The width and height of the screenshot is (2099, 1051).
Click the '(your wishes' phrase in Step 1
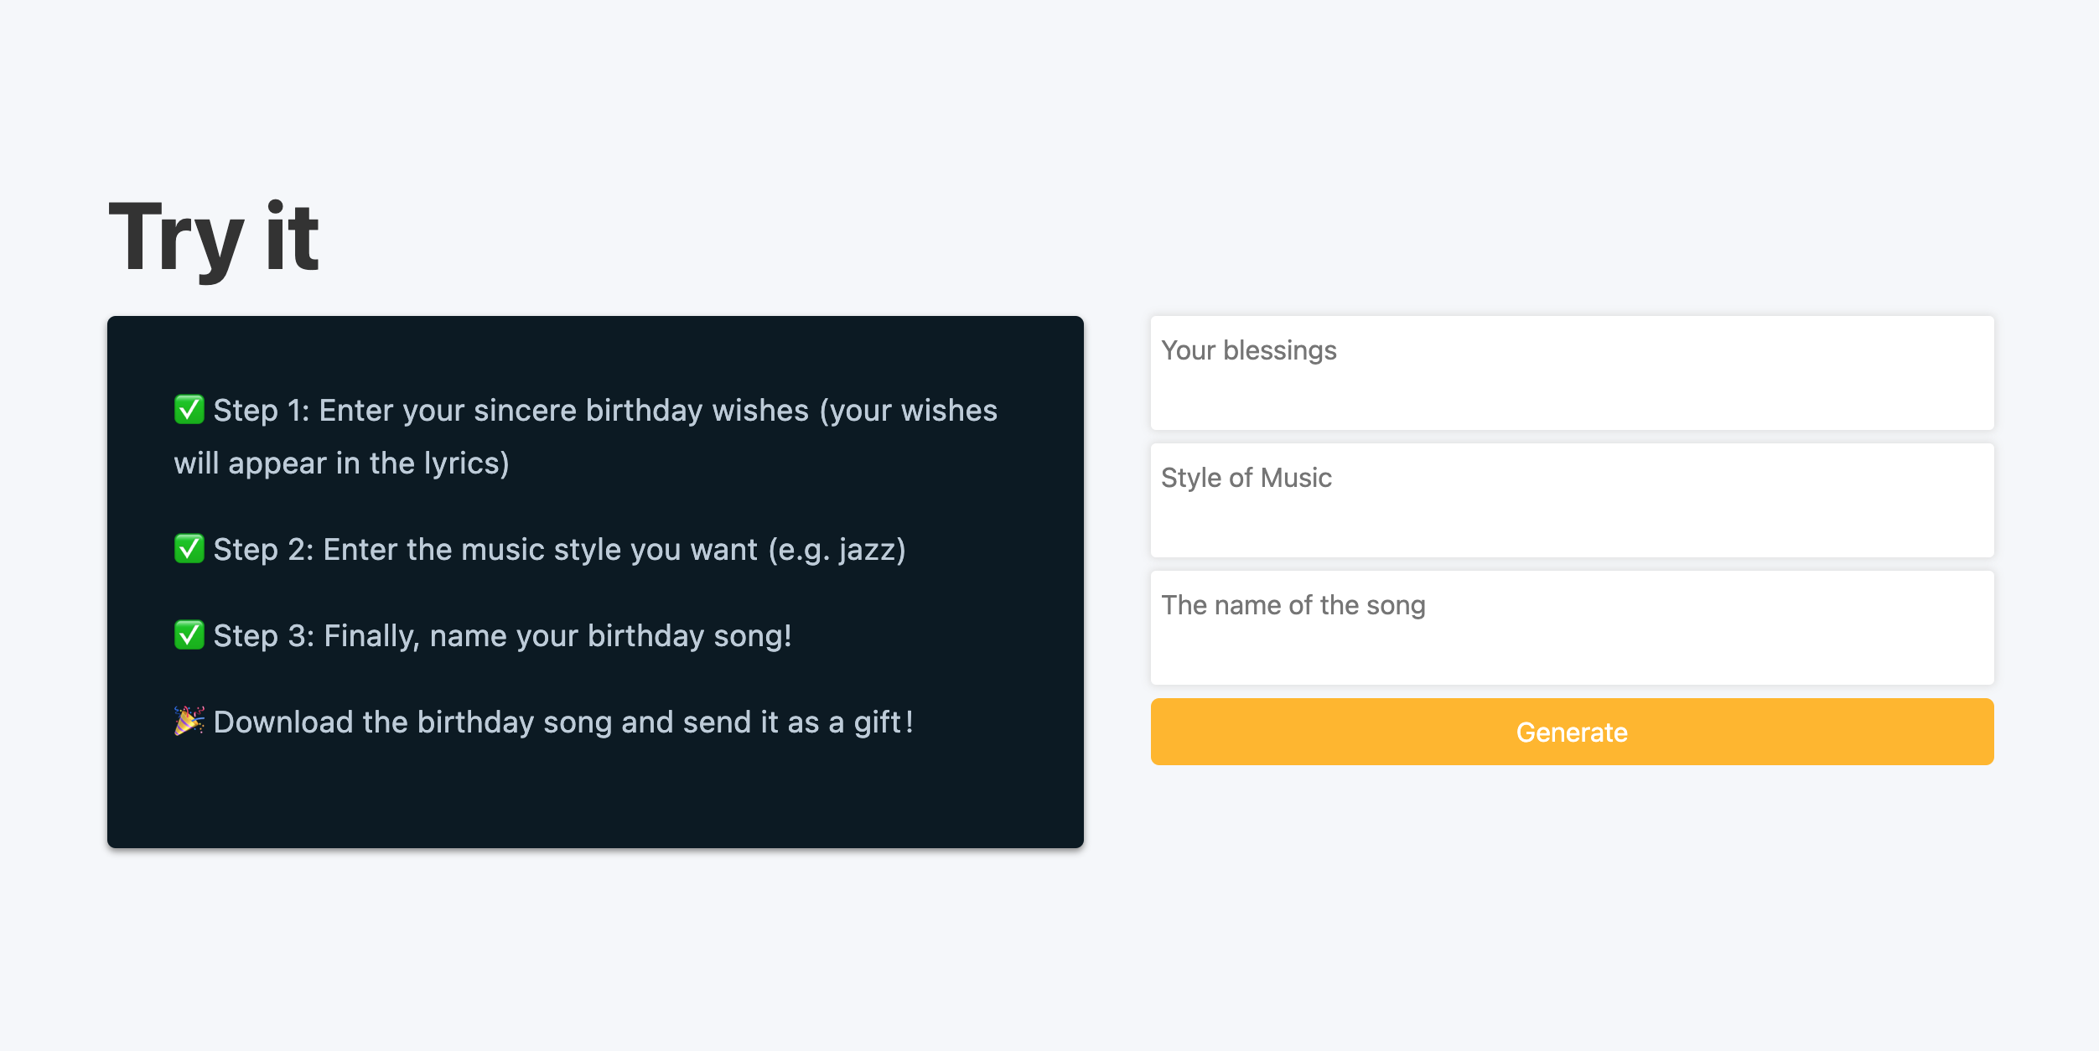(x=908, y=411)
